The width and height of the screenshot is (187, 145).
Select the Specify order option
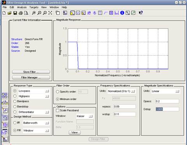[x=58, y=92]
